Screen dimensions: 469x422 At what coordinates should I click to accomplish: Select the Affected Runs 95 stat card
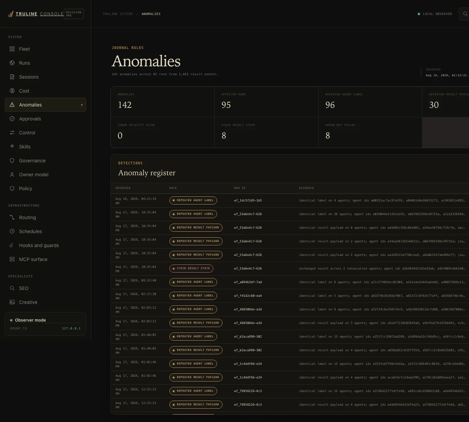(x=267, y=102)
